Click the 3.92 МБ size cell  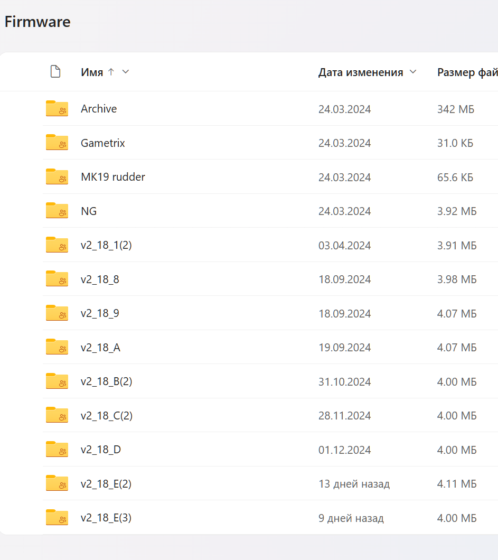coord(457,211)
